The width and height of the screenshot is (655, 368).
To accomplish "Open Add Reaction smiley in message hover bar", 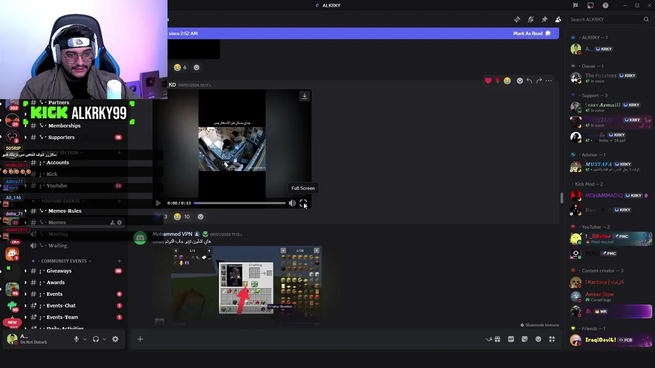I will click(520, 81).
